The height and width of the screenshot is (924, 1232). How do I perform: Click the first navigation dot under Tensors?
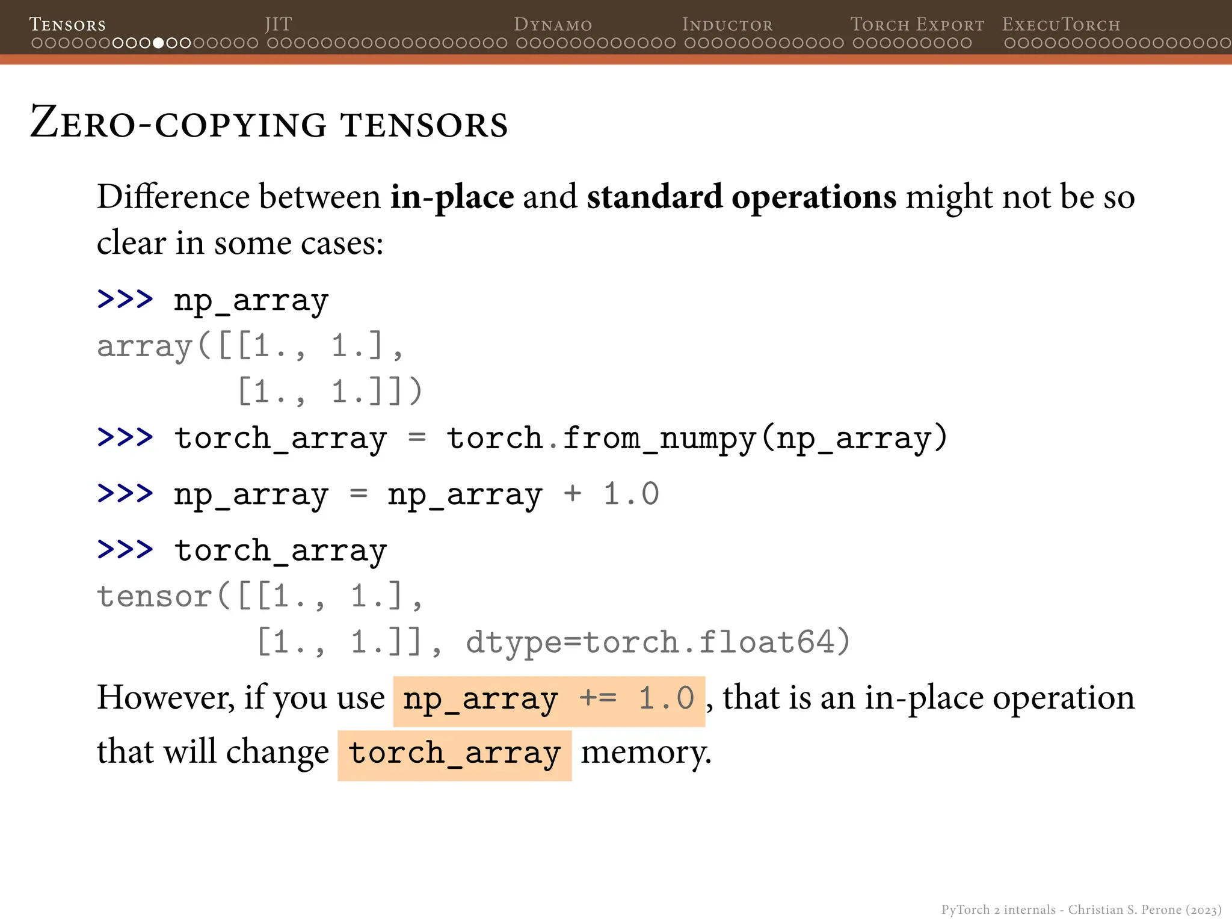click(x=37, y=43)
